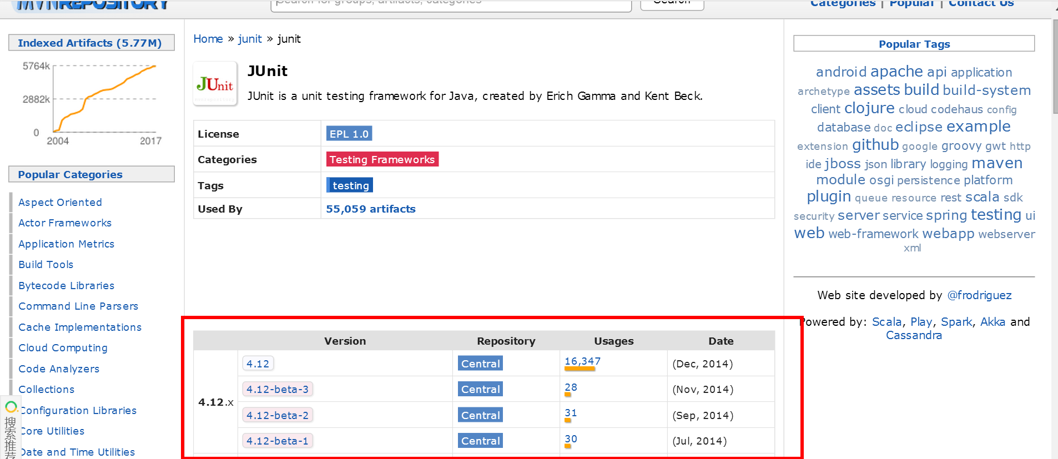
Task: Select the clojure popular tag
Action: pos(869,108)
